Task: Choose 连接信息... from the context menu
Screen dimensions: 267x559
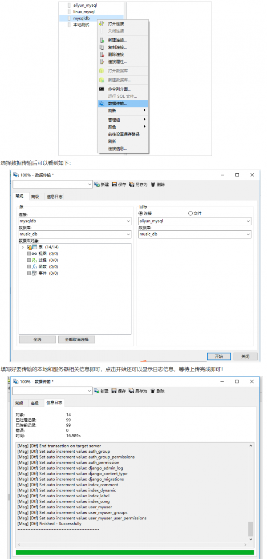Action: 117,148
